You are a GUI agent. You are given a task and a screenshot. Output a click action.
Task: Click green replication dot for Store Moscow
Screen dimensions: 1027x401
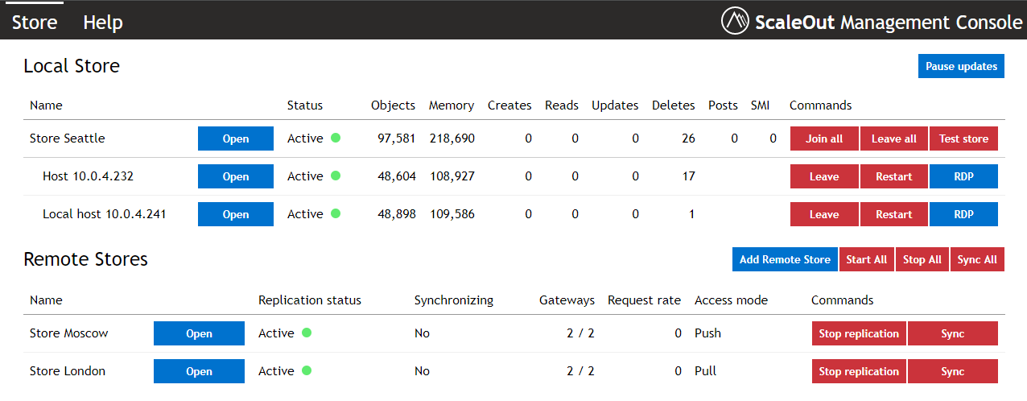[x=307, y=333]
